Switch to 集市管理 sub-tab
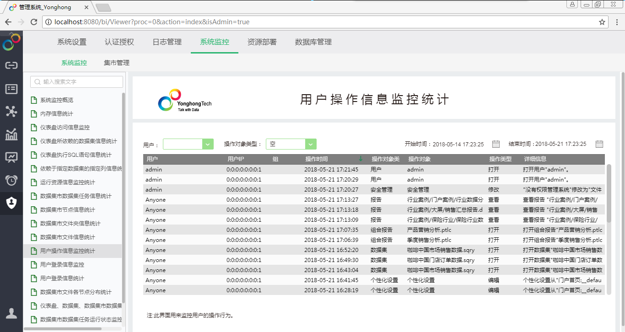 pyautogui.click(x=117, y=63)
